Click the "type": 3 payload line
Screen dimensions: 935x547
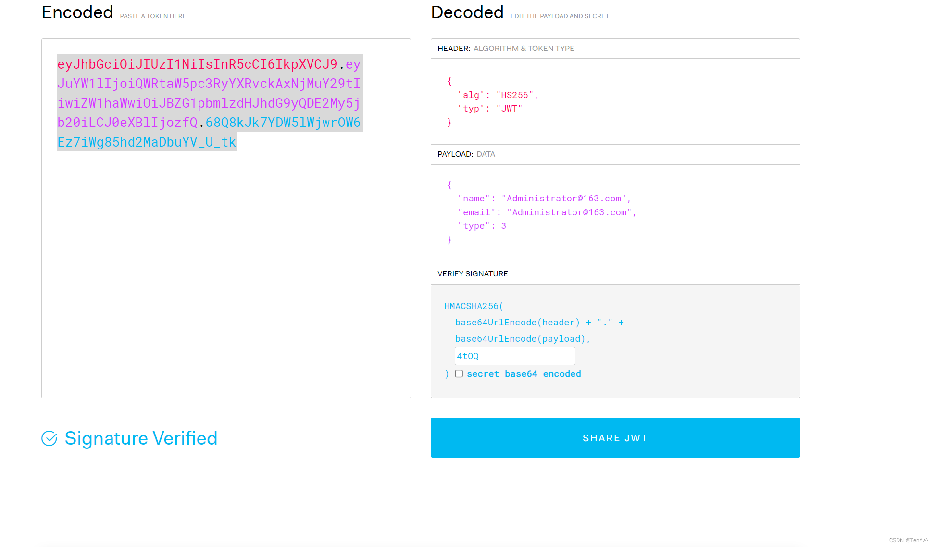coord(482,226)
